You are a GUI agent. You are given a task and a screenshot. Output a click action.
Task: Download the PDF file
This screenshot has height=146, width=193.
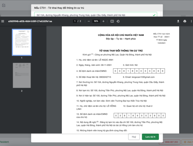coord(178,21)
